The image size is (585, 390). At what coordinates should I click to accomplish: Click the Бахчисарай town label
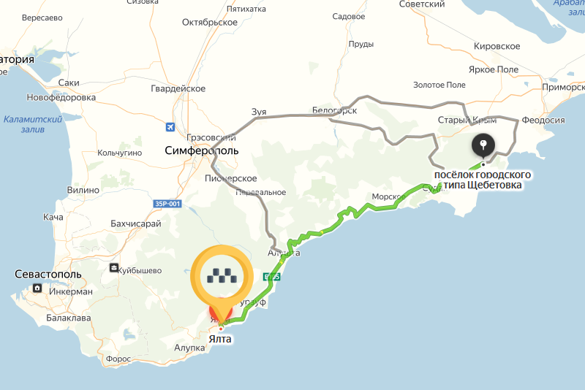136,224
